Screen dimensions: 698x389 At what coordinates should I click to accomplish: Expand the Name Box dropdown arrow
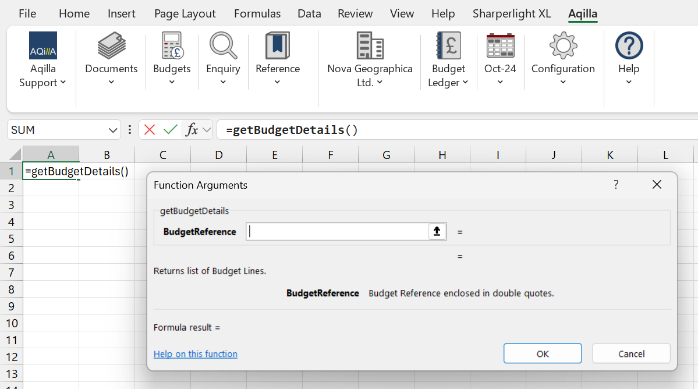click(x=113, y=130)
